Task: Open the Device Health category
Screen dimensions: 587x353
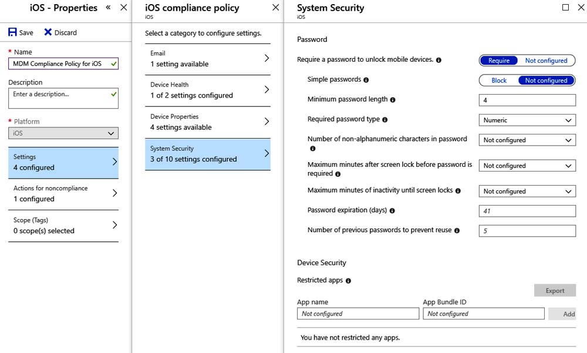Action: pyautogui.click(x=207, y=90)
